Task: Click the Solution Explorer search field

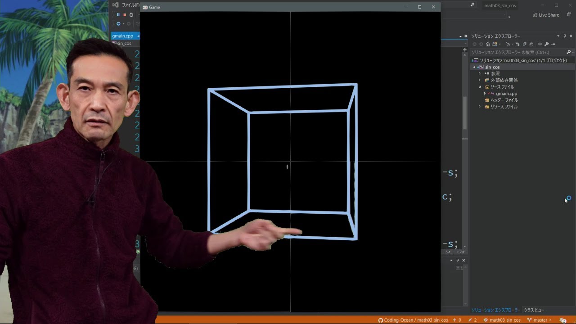Action: point(517,52)
